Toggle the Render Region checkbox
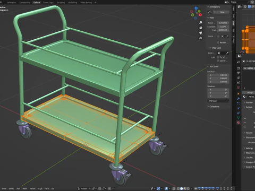The image size is (255, 191). (x=218, y=42)
